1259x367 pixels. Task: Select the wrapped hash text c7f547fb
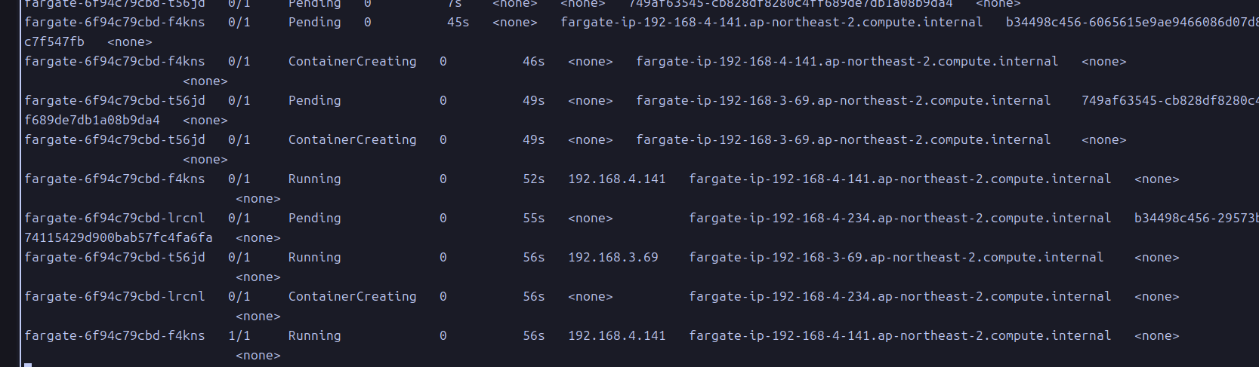click(x=54, y=42)
